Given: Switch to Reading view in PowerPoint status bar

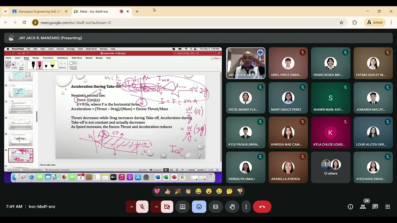Looking at the screenshot, I should (177, 170).
